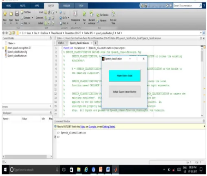This screenshot has width=207, height=176.
Task: Click the Smart Indent green icon
Action: [46, 23]
